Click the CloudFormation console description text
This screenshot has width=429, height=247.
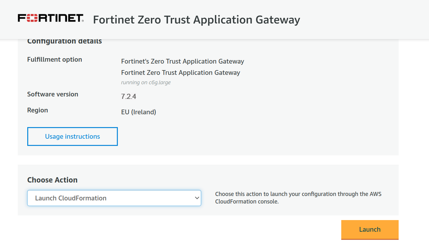[x=298, y=197]
